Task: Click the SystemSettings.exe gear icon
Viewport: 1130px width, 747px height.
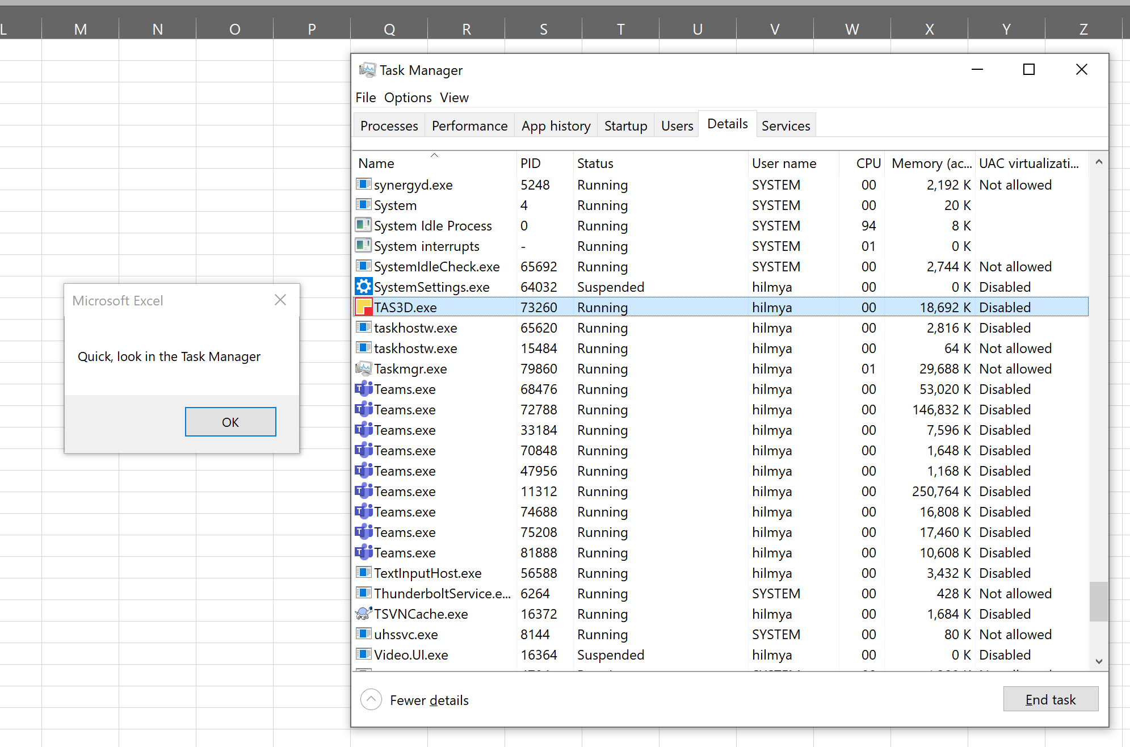Action: tap(364, 287)
